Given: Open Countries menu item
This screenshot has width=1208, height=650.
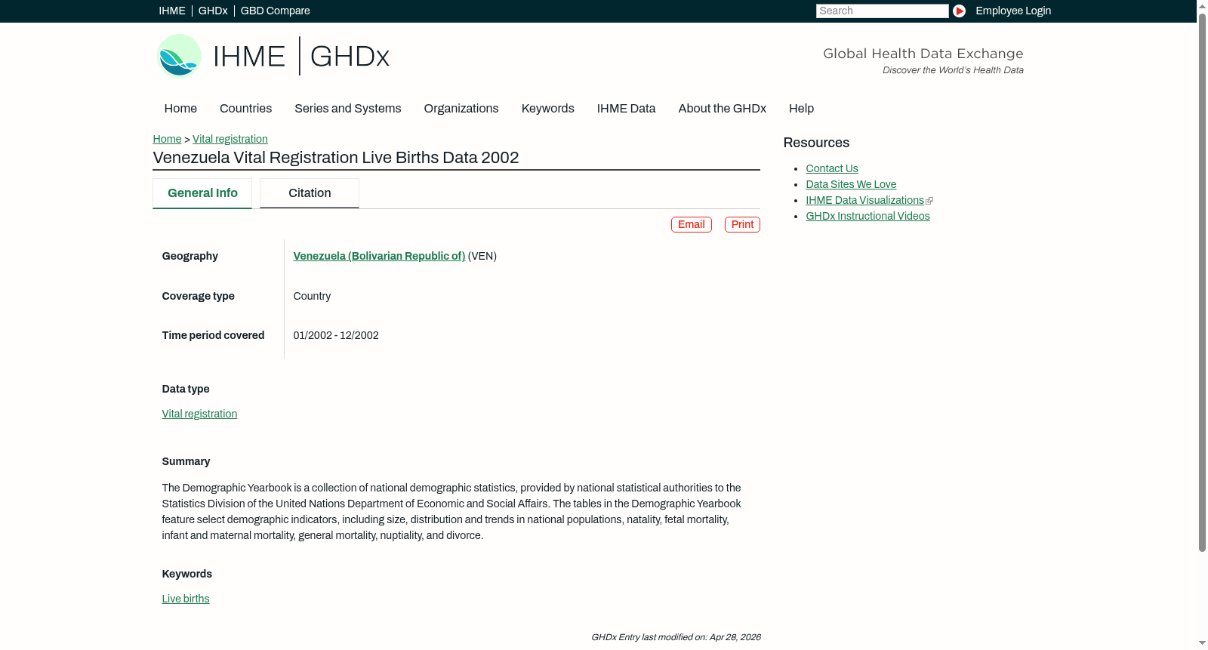Looking at the screenshot, I should [245, 109].
